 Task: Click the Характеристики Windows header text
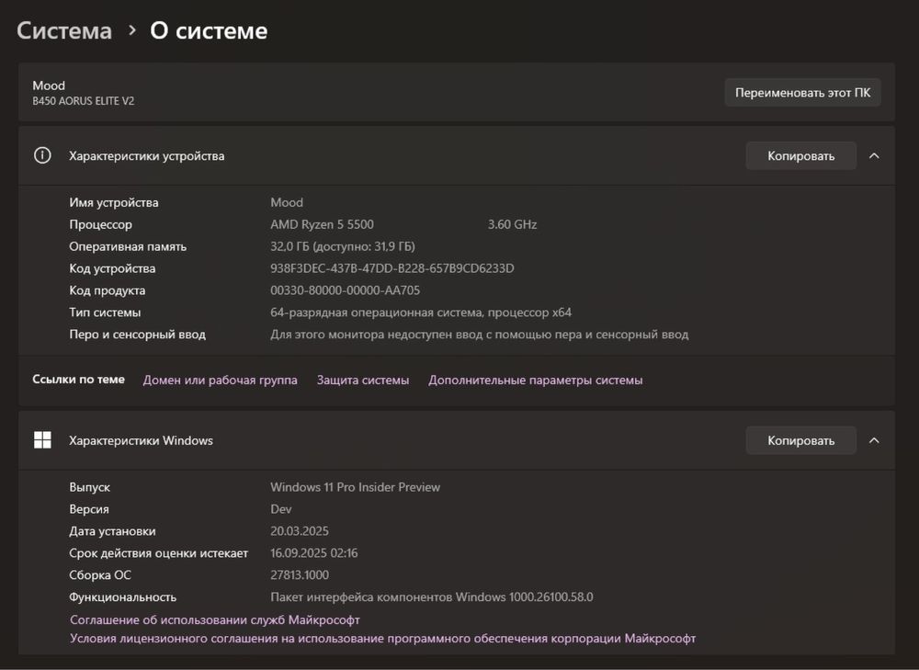pos(141,441)
